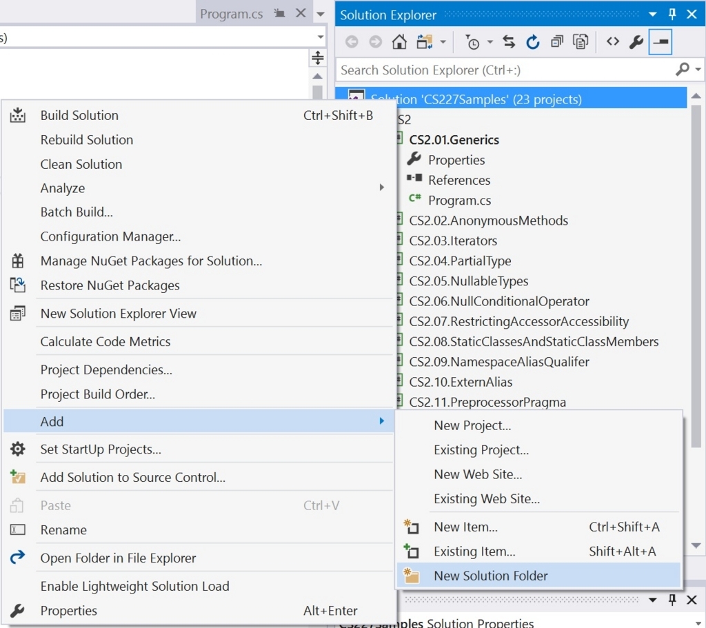Click the Properties wrench toolbar icon
This screenshot has width=706, height=628.
coord(636,42)
